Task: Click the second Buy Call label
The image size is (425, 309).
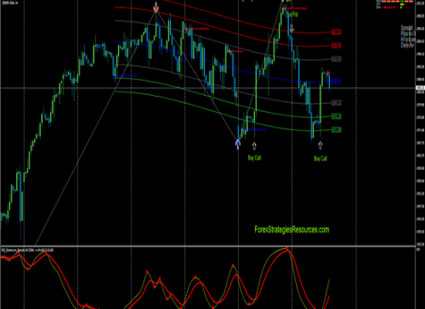Action: [321, 158]
